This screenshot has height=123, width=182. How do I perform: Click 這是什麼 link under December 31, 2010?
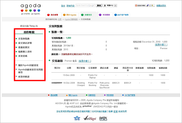click(161, 45)
